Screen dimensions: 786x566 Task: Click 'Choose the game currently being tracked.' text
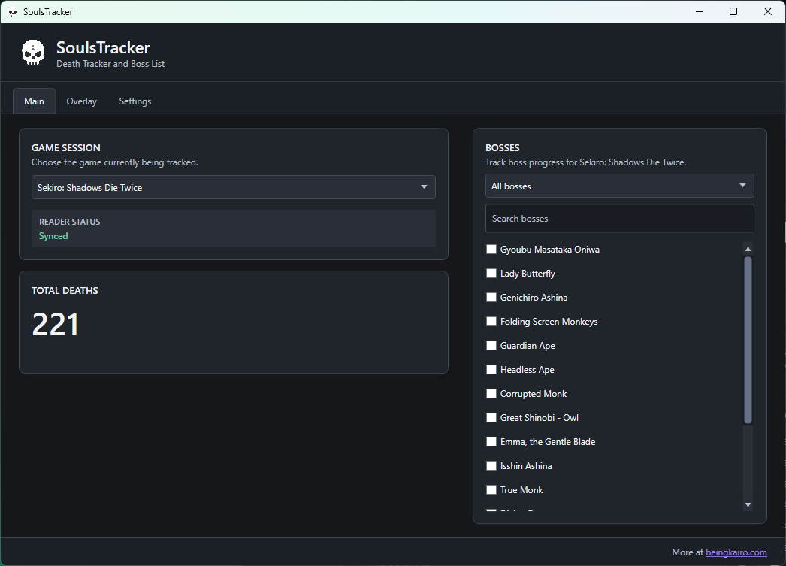point(115,162)
